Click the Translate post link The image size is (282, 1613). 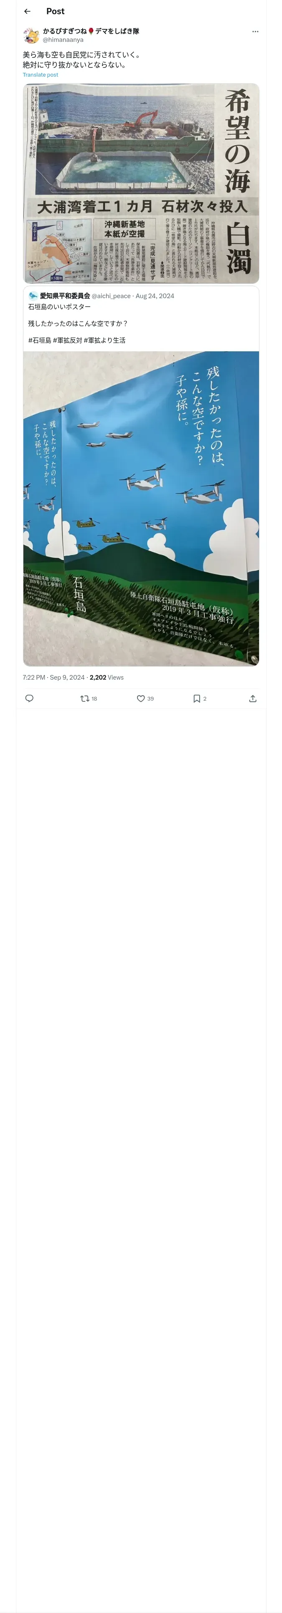(40, 75)
